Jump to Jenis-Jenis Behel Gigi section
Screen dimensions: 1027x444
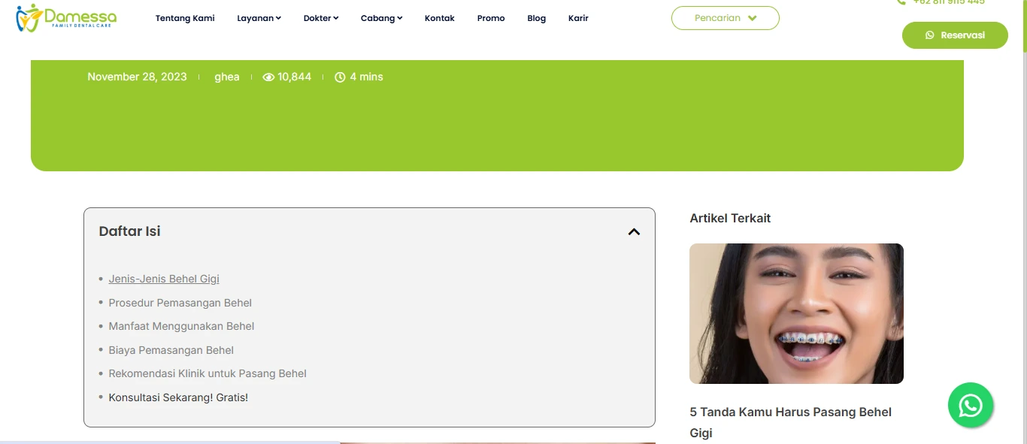click(x=164, y=279)
